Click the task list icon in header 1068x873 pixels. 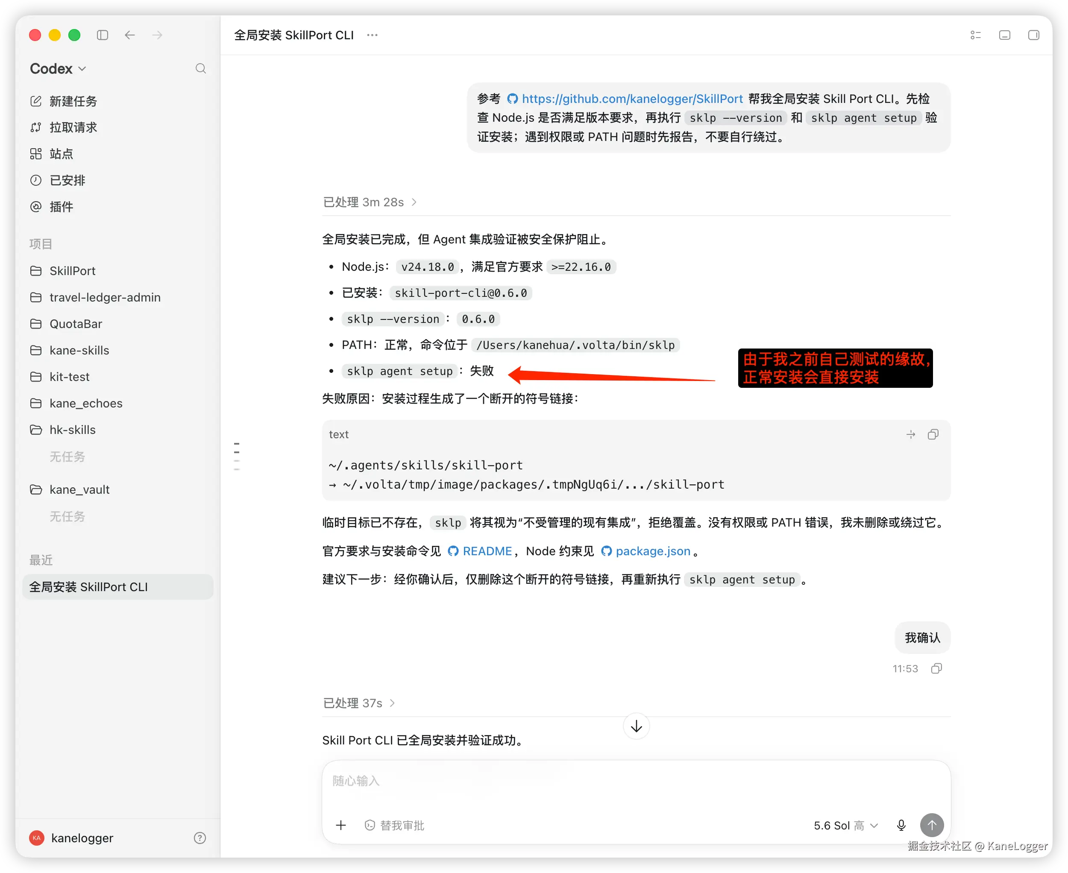click(x=975, y=35)
